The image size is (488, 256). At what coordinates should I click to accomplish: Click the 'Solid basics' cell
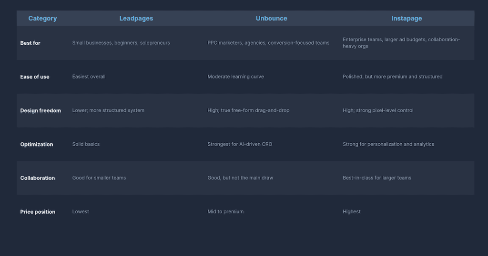86,144
